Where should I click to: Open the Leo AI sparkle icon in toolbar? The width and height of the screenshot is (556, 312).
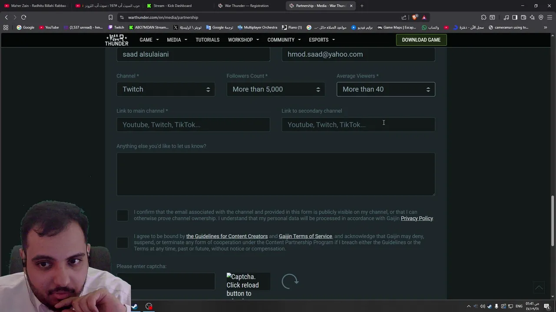tap(532, 17)
